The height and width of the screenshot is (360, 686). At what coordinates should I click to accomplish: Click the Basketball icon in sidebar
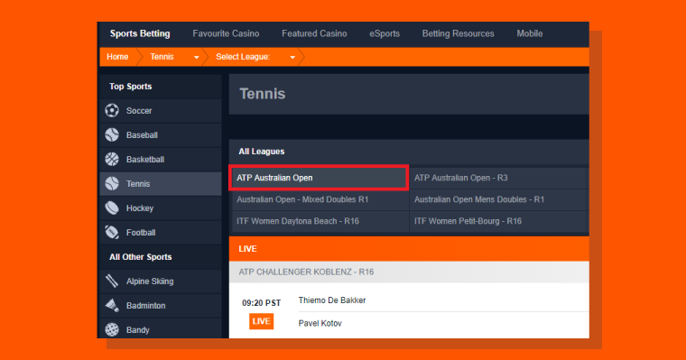[x=112, y=159]
